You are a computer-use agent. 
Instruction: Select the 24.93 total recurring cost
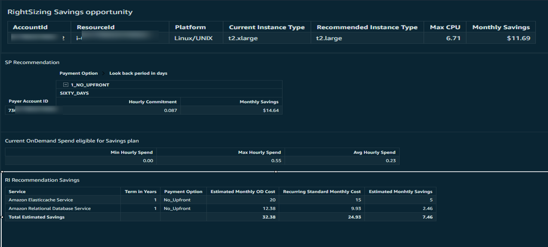[x=354, y=217]
